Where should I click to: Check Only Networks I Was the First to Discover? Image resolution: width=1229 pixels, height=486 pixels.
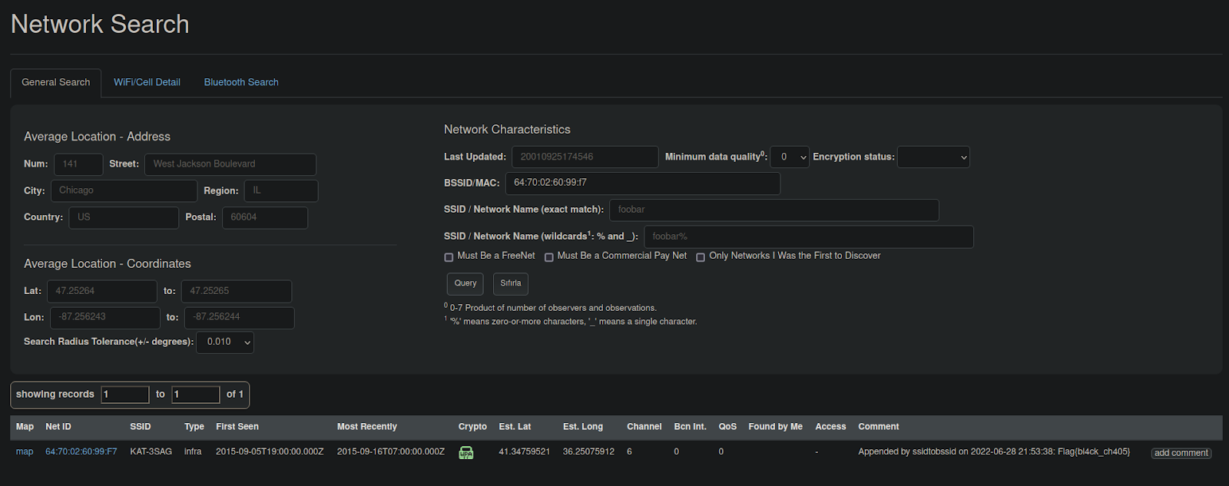tap(701, 257)
